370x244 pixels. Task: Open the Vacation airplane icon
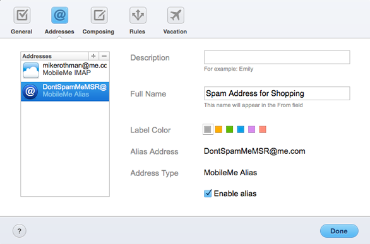pyautogui.click(x=176, y=15)
